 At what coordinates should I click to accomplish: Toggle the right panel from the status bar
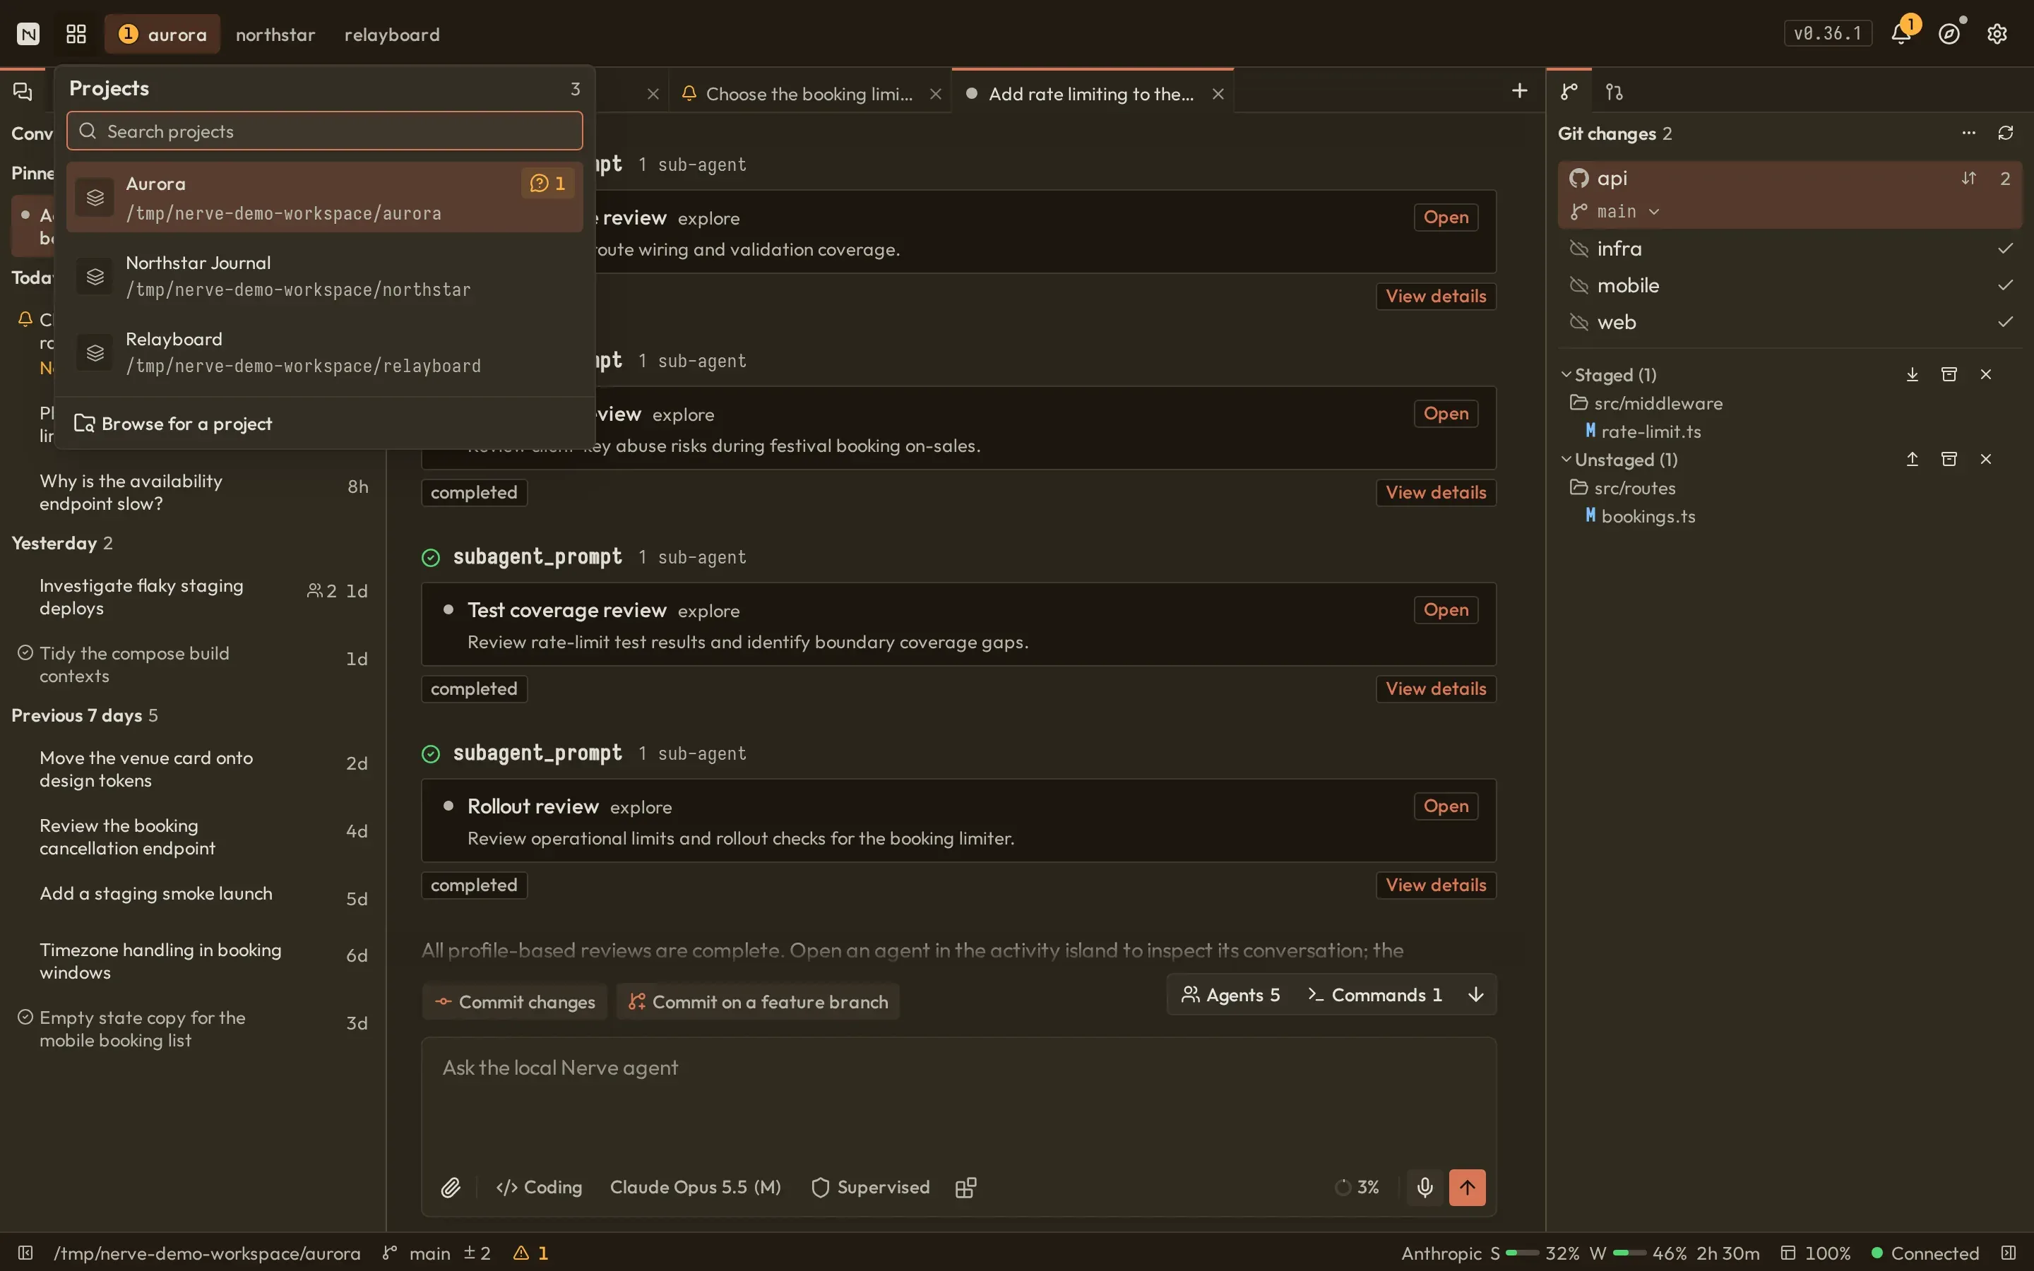point(2009,1253)
